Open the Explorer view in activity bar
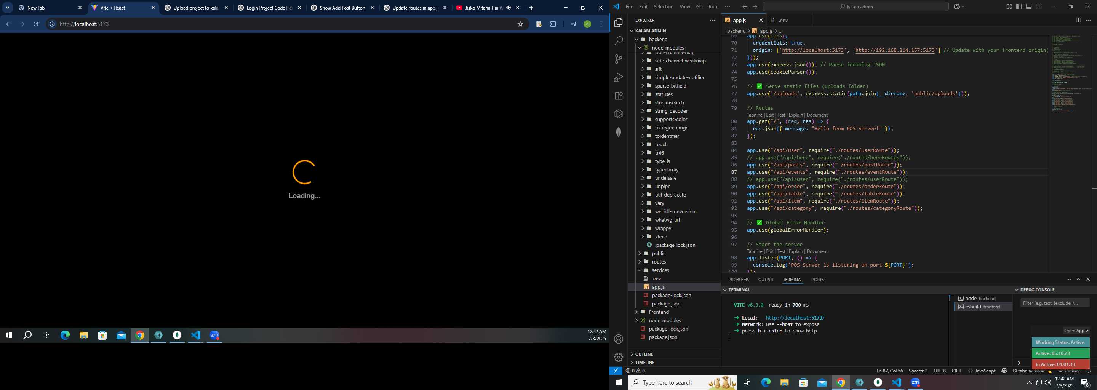The height and width of the screenshot is (390, 1097). 618,22
